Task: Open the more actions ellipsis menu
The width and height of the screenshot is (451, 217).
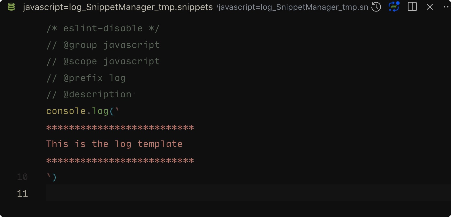Action: point(447,7)
